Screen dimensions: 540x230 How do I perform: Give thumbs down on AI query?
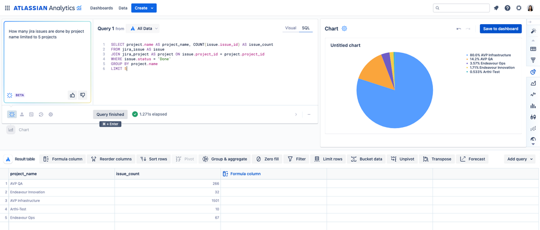[x=82, y=95]
